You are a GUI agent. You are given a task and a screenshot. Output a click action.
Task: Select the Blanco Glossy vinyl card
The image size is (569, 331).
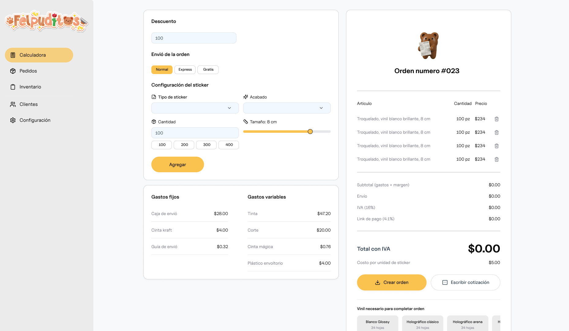(377, 323)
